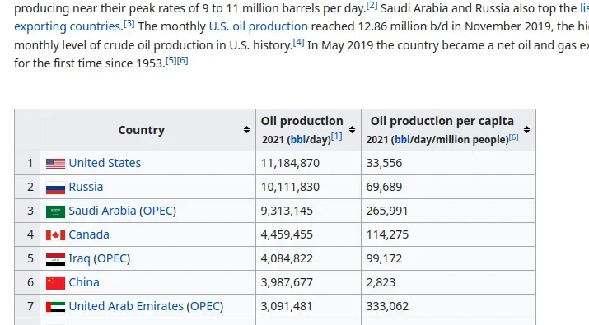Image resolution: width=589 pixels, height=325 pixels.
Task: Open the OPEC link beside Iraq
Action: point(111,258)
